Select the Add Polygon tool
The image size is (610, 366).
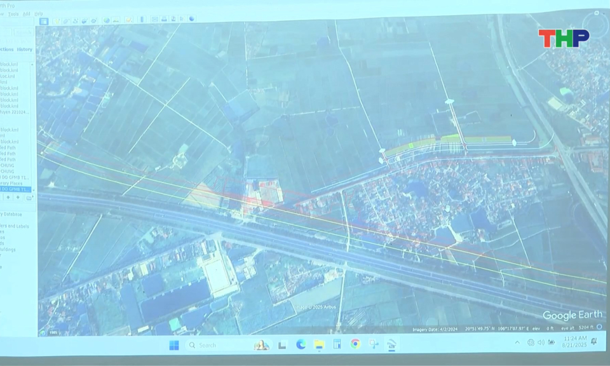[66, 21]
